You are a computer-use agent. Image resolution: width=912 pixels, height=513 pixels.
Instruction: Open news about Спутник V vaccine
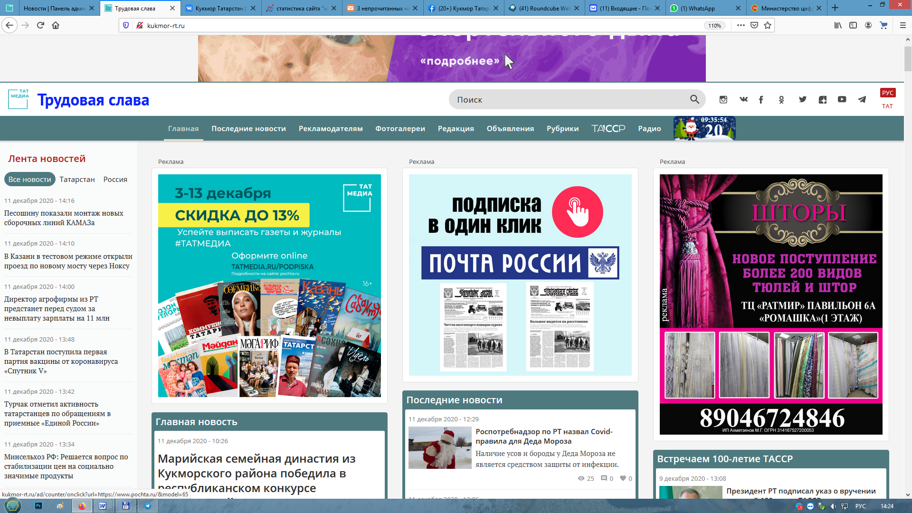61,361
